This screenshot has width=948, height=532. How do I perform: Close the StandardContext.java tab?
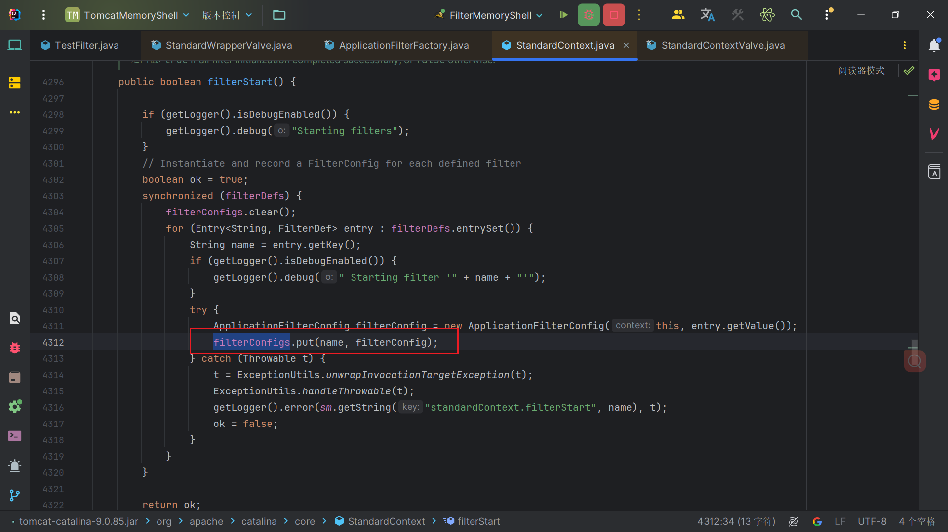pyautogui.click(x=626, y=45)
